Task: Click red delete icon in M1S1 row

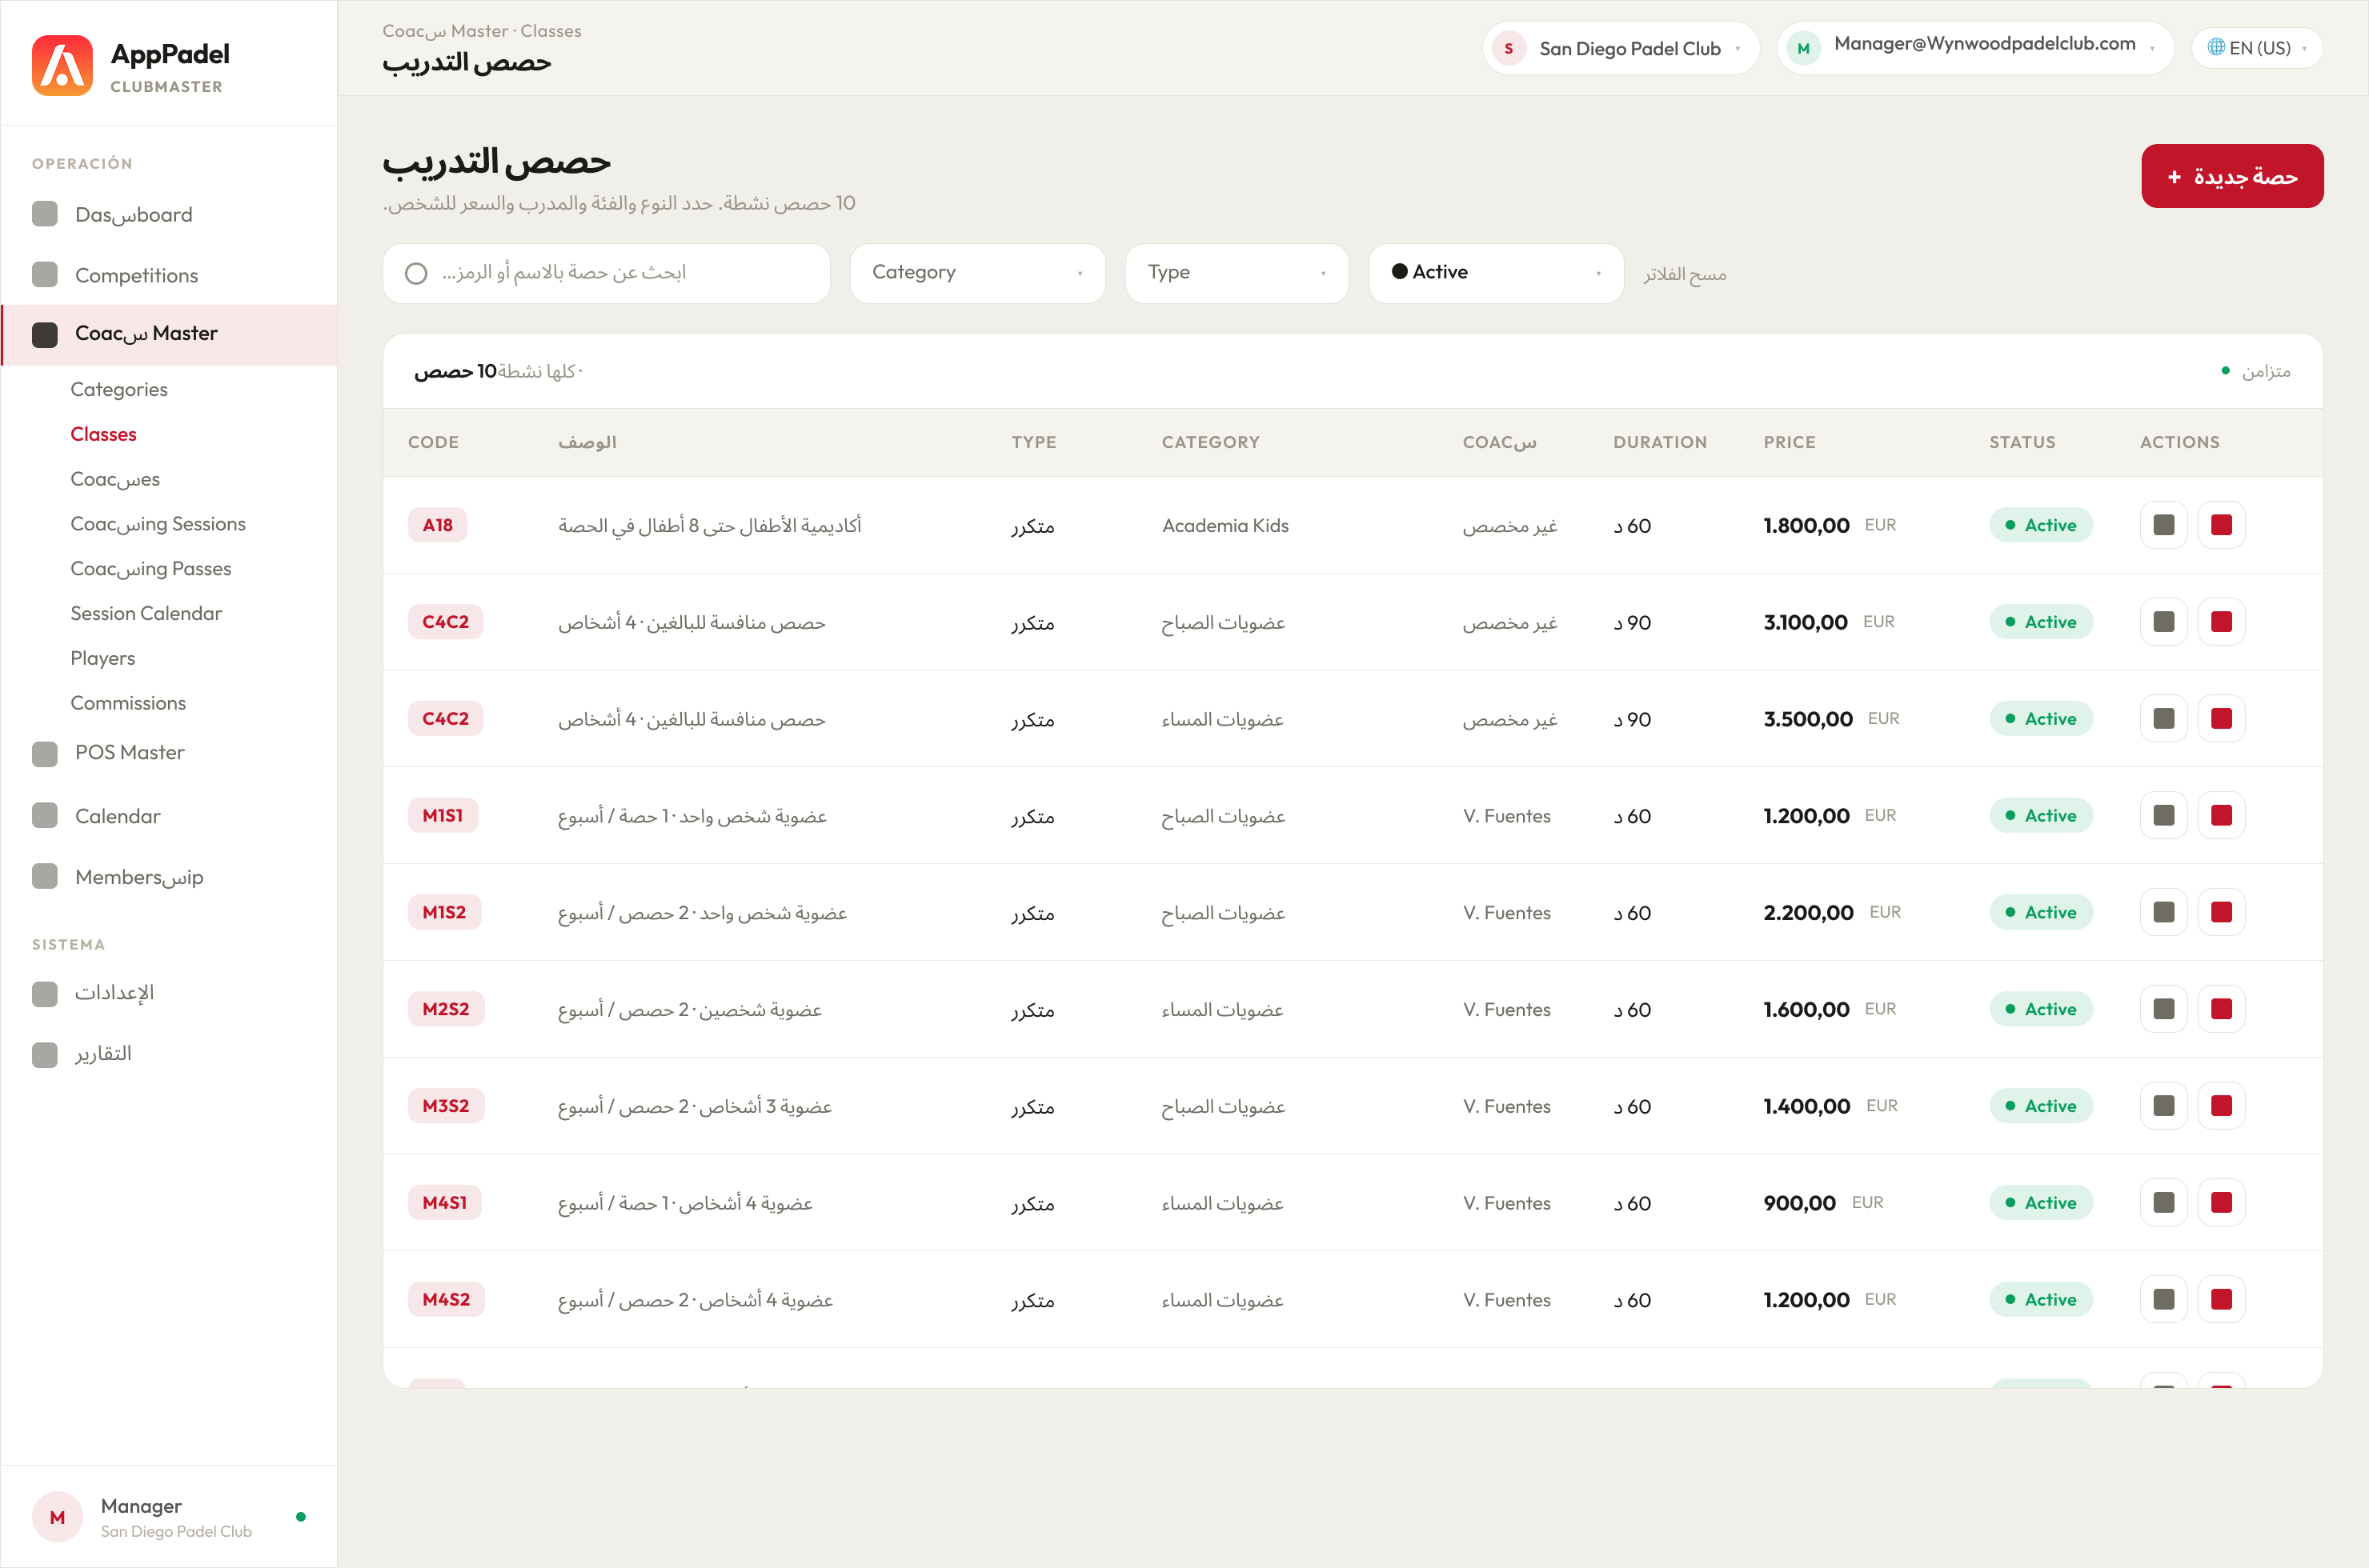Action: 2222,816
